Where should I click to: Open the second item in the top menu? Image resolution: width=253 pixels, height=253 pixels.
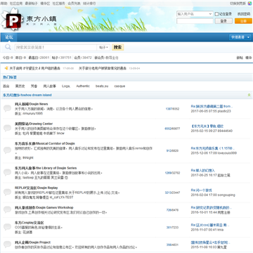[16, 4]
